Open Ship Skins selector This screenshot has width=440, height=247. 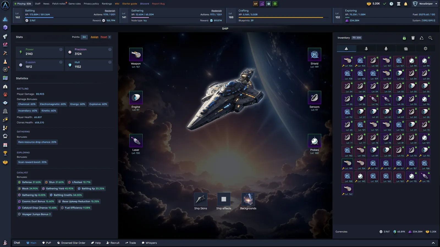[200, 199]
